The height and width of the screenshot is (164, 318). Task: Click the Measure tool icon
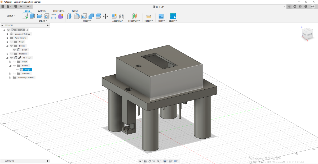(x=149, y=16)
